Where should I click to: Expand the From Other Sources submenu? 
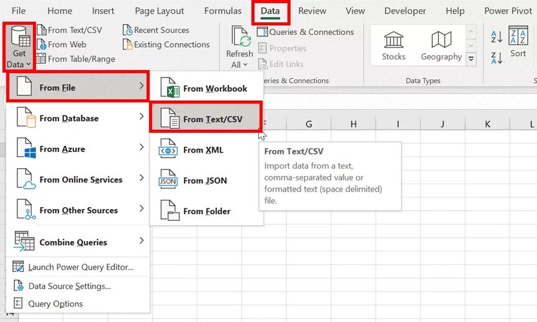click(78, 210)
